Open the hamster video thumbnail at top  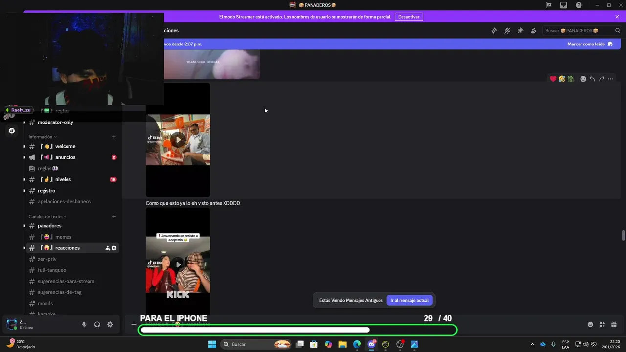(211, 64)
